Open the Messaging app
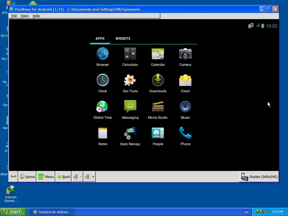The width and height of the screenshot is (288, 216). [130, 110]
